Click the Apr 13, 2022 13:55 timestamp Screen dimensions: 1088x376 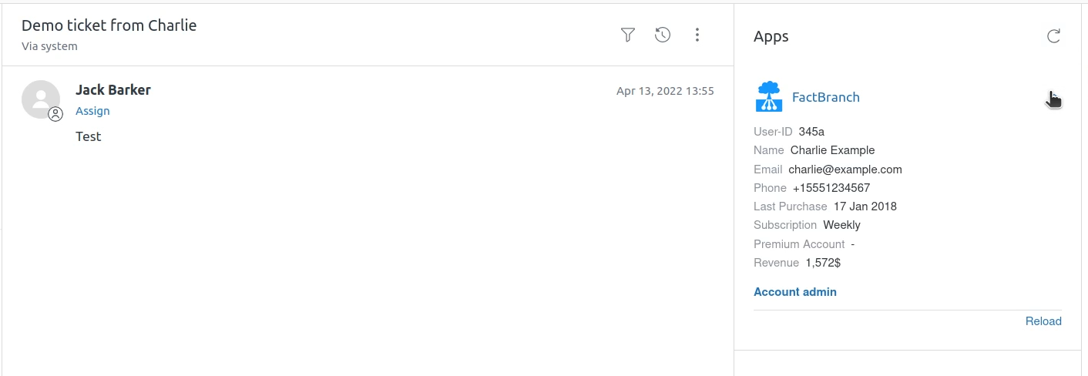pyautogui.click(x=665, y=91)
